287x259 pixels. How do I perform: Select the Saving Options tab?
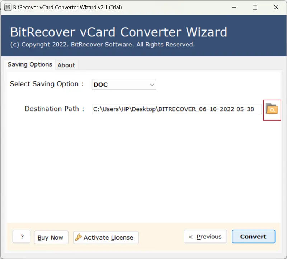click(x=30, y=64)
